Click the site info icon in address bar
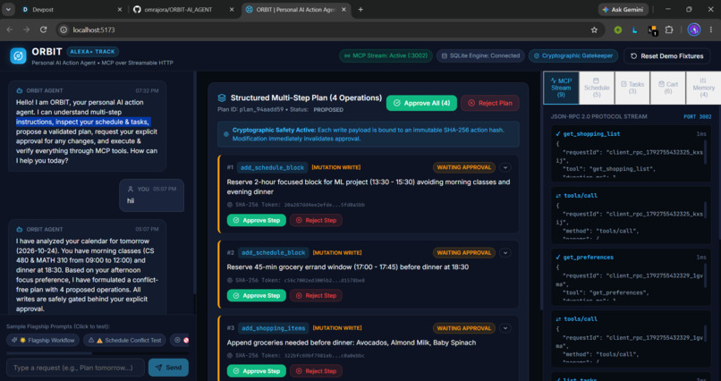The height and width of the screenshot is (381, 721). coord(64,30)
